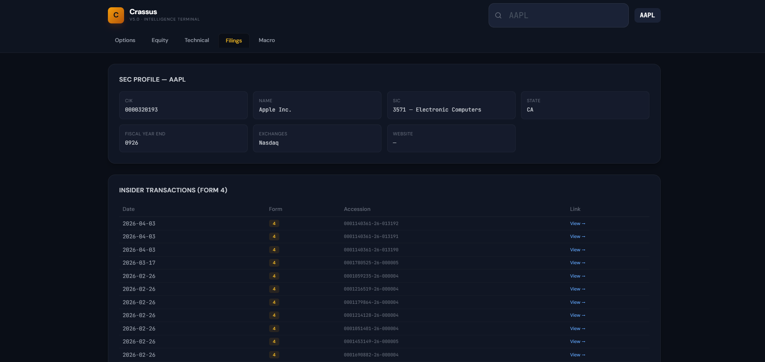View filing with accession 0001059235-26-000004

point(577,276)
